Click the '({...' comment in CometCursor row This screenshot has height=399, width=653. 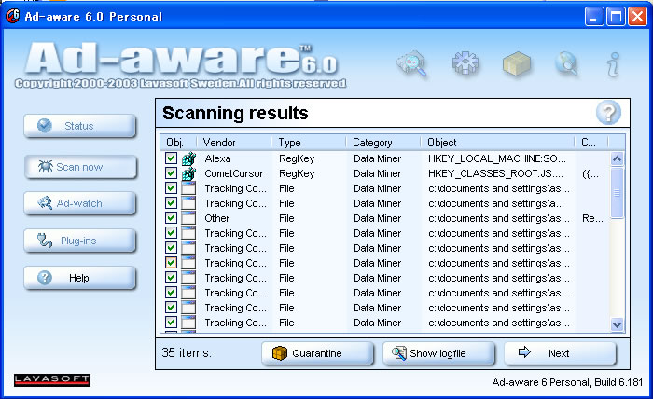[x=590, y=174]
